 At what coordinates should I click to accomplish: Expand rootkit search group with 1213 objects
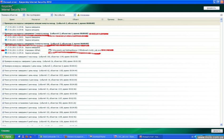point(3,89)
